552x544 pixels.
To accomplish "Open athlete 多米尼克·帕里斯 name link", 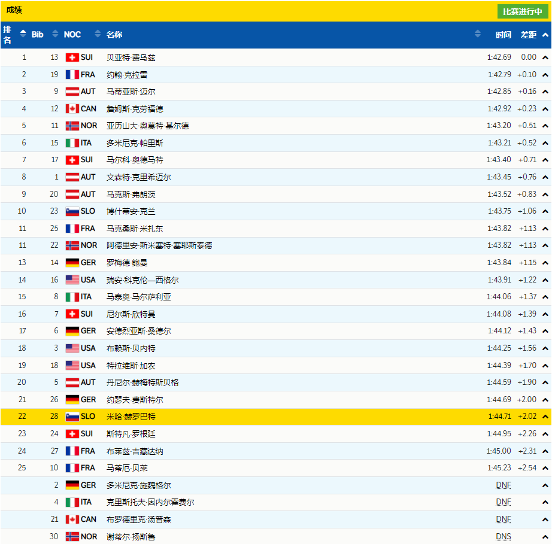I will pos(135,143).
